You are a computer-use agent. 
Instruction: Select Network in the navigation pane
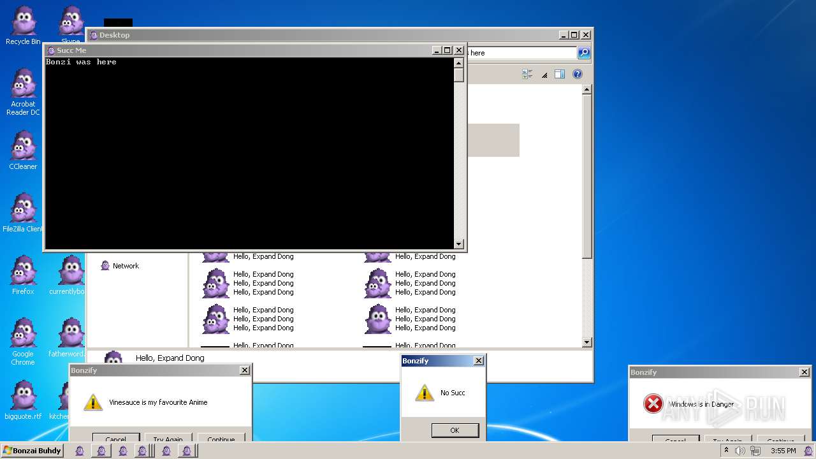[x=126, y=266]
